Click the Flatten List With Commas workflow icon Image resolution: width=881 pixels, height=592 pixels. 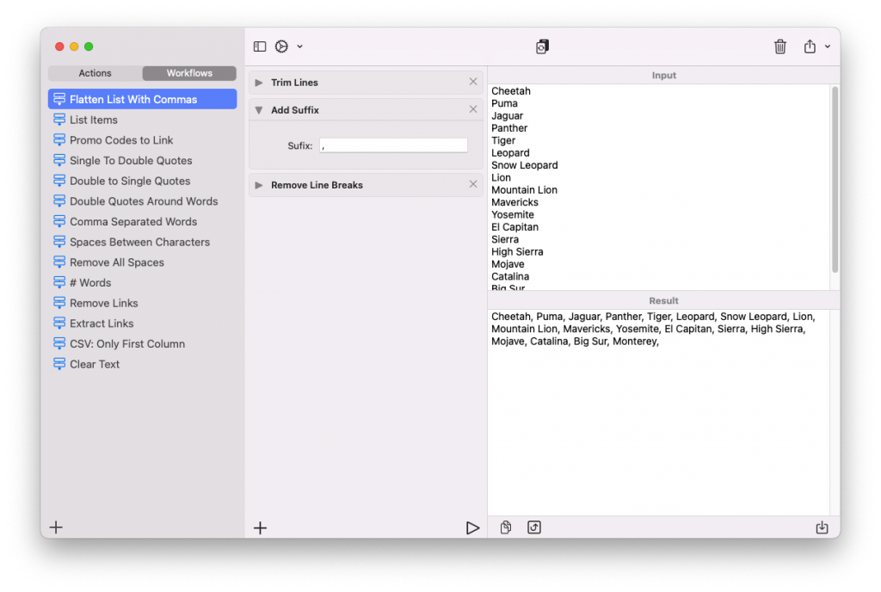click(59, 99)
